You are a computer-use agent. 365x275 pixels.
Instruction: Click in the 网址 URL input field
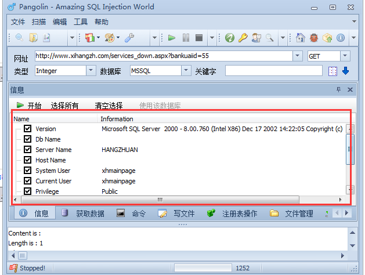164,56
